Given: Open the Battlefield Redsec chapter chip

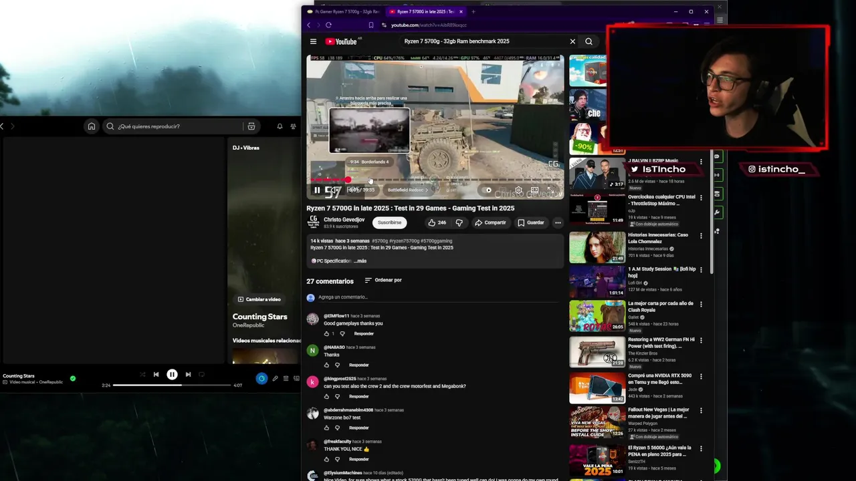Looking at the screenshot, I should (407, 190).
